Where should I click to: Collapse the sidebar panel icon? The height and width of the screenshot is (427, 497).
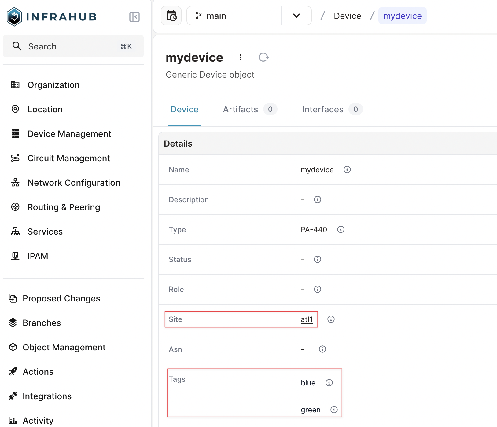[x=134, y=17]
